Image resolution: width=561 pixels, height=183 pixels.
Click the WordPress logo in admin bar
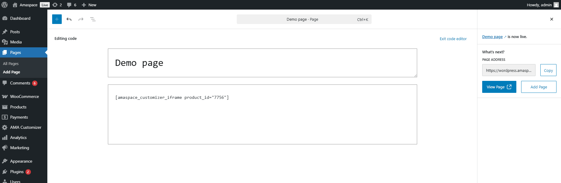click(x=5, y=5)
